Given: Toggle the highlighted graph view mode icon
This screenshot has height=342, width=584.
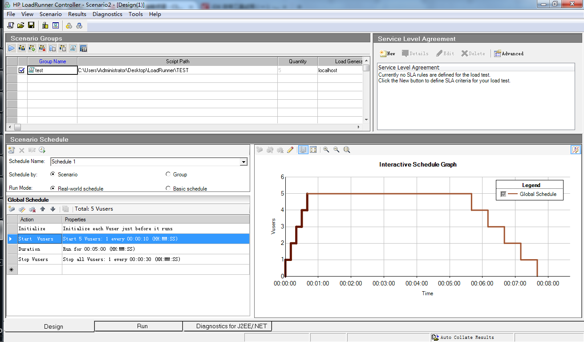Looking at the screenshot, I should click(x=303, y=150).
